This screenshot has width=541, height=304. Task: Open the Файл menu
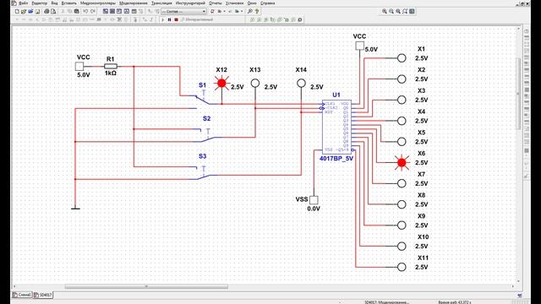click(23, 3)
